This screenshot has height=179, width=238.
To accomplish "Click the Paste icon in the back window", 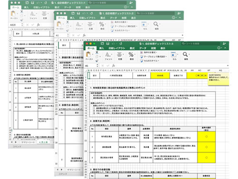I will click(13, 13).
